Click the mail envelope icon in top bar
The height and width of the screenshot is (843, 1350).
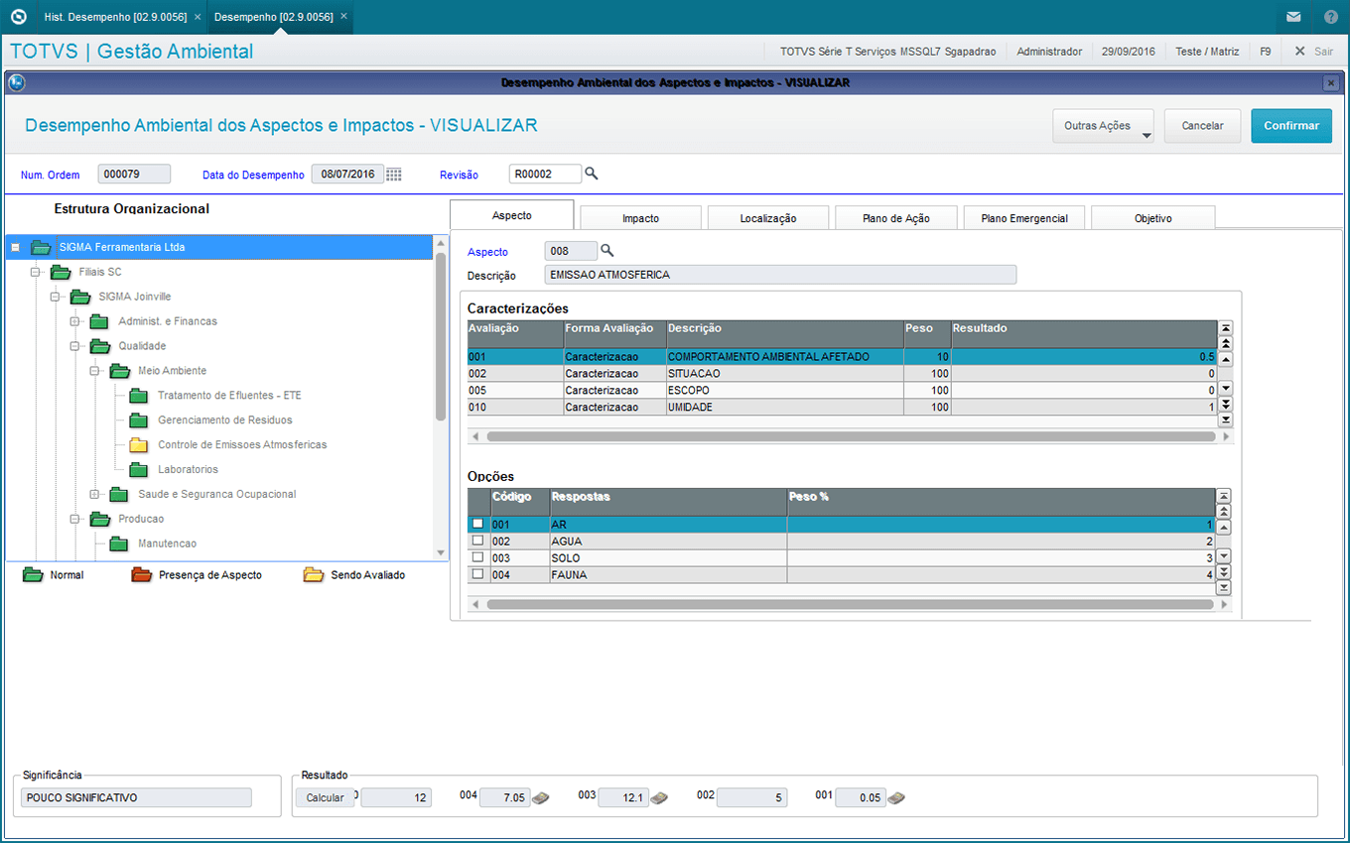1293,17
